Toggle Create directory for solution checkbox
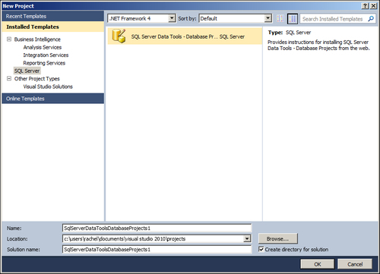Screen dimensions: 380x274 click(x=261, y=249)
